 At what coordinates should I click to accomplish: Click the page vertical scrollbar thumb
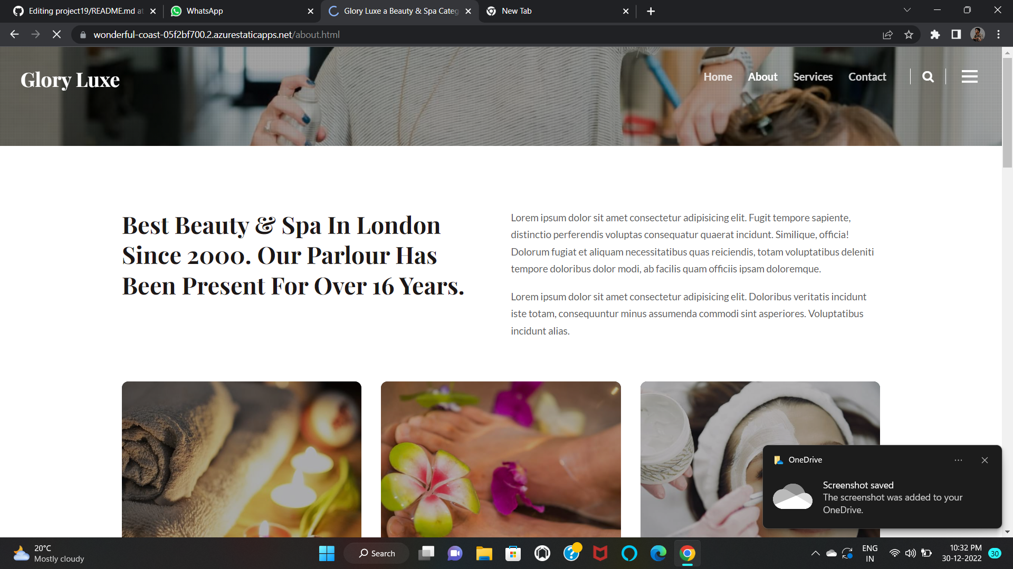(x=1007, y=113)
